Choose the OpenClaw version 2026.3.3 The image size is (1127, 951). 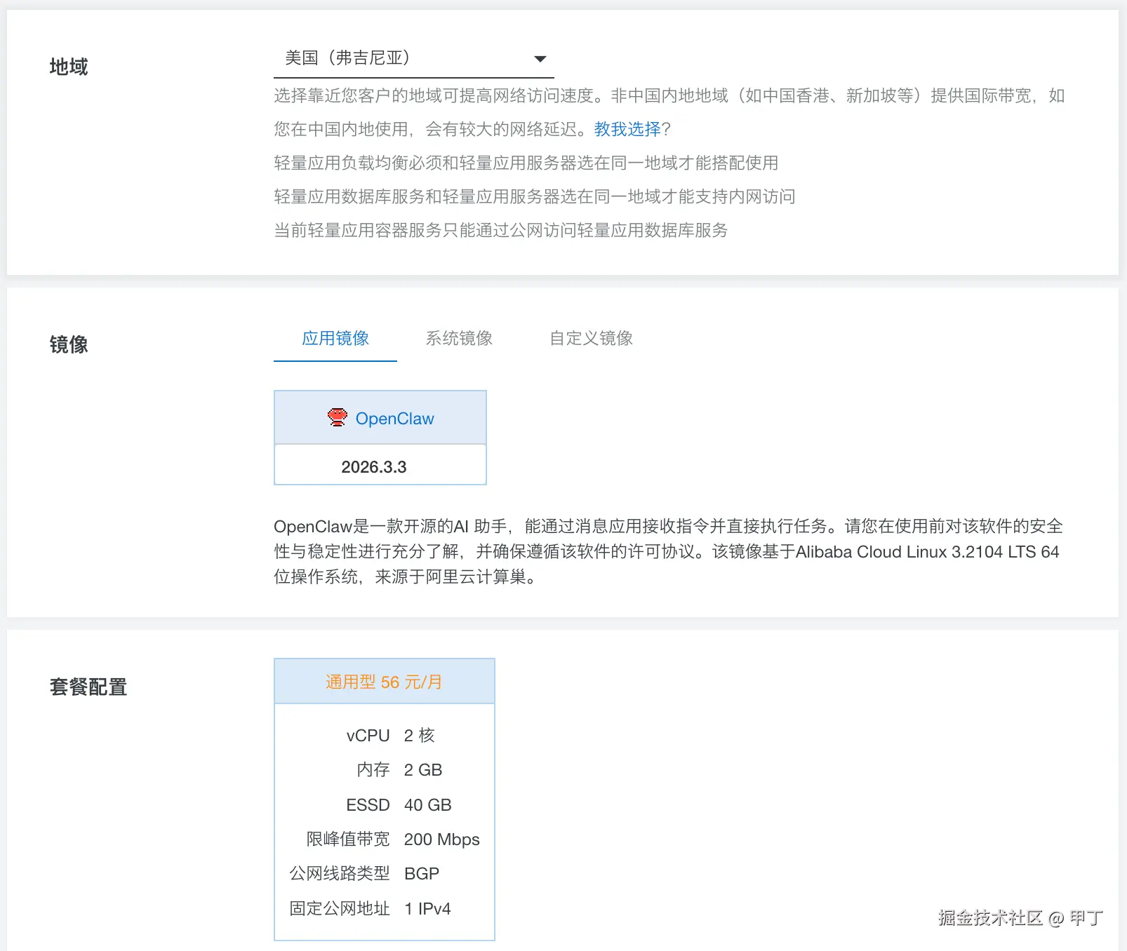(380, 466)
